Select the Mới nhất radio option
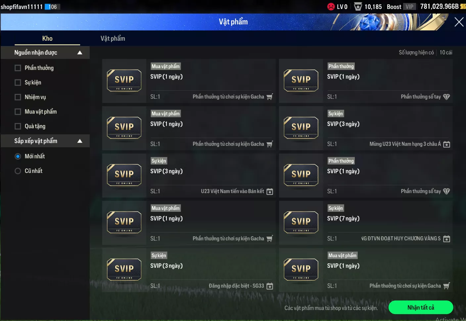 [18, 156]
